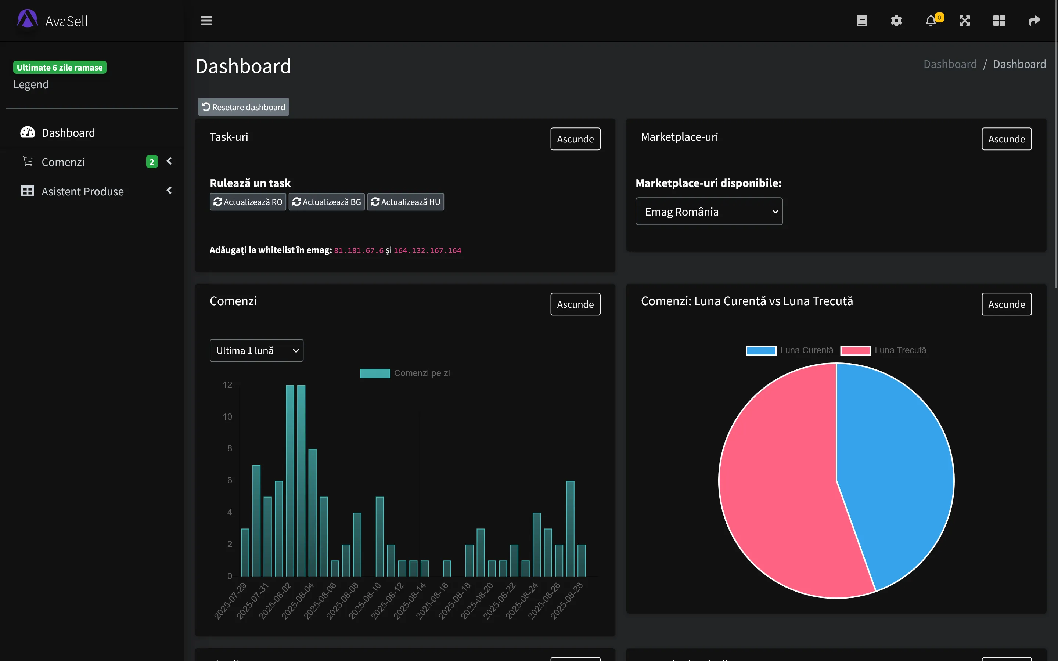The width and height of the screenshot is (1058, 661).
Task: Open settings gear icon in header
Action: pos(896,21)
